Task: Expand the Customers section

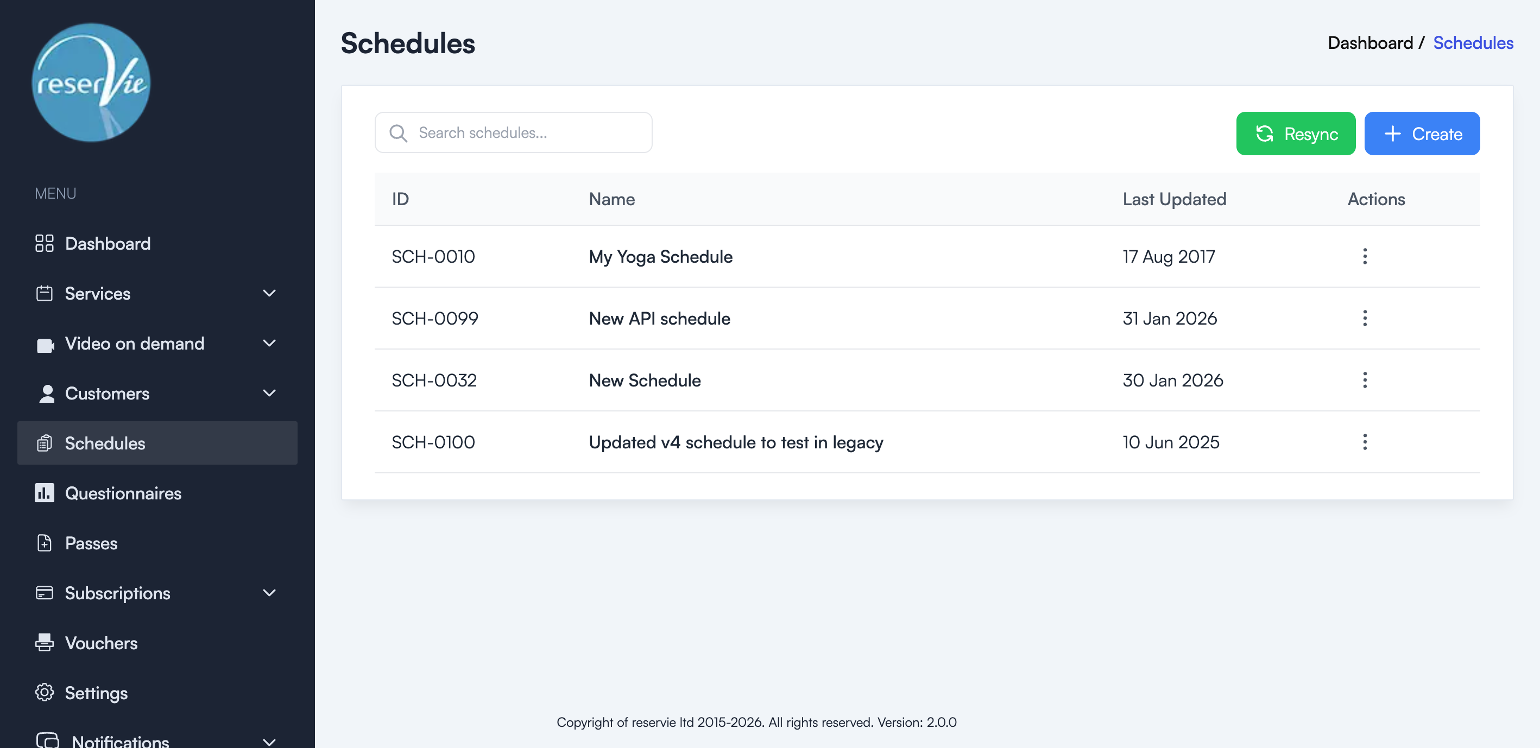Action: pos(269,393)
